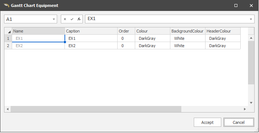Click the Cancel button
Image resolution: width=259 pixels, height=133 pixels.
click(x=239, y=122)
